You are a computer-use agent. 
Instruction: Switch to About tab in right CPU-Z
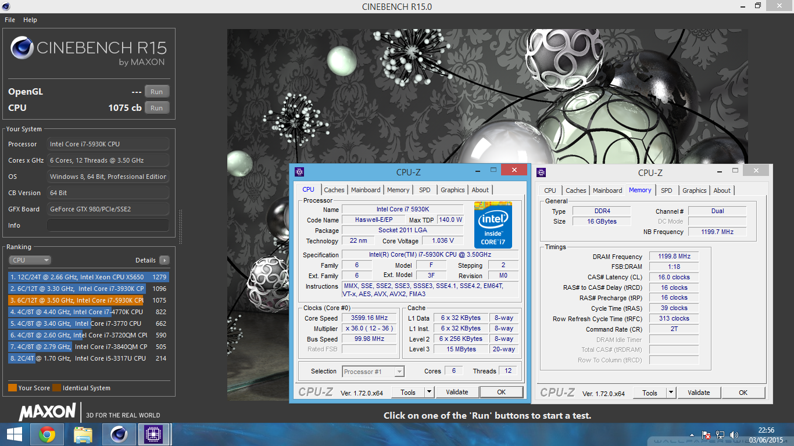[x=722, y=190]
